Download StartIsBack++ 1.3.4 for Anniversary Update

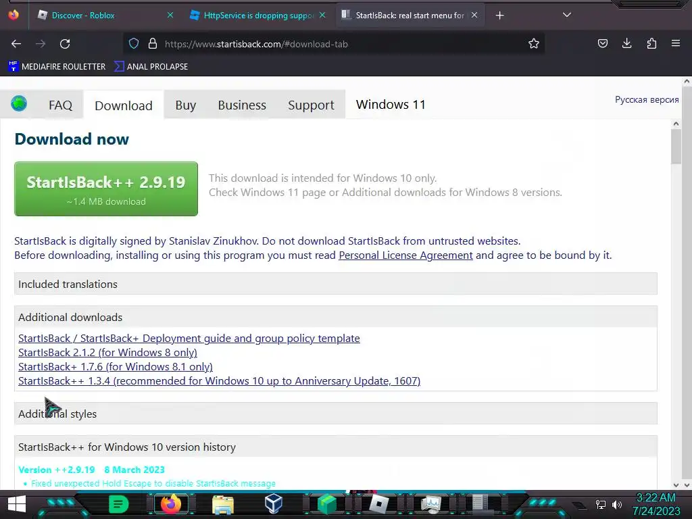tap(219, 381)
